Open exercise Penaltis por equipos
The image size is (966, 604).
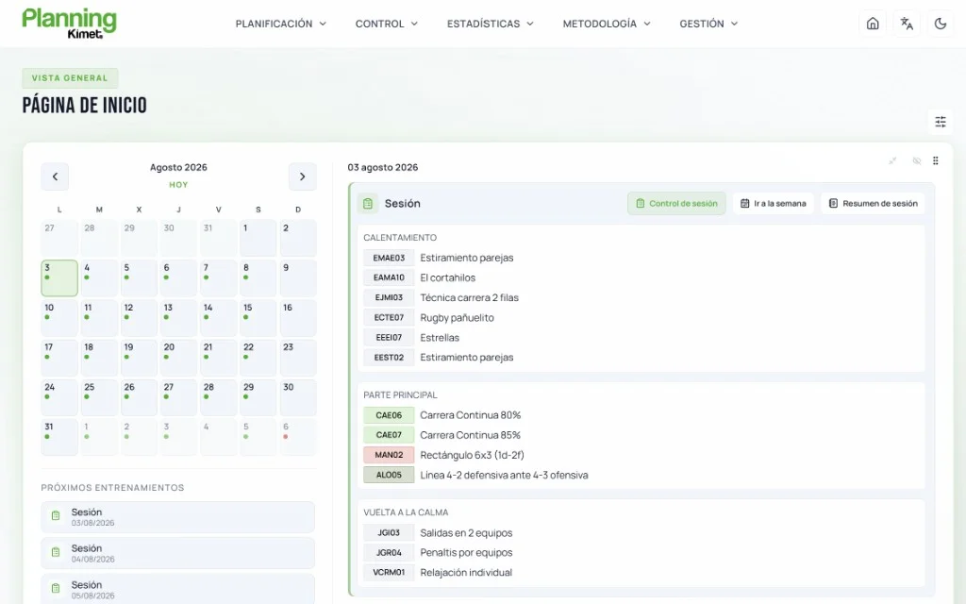[466, 553]
